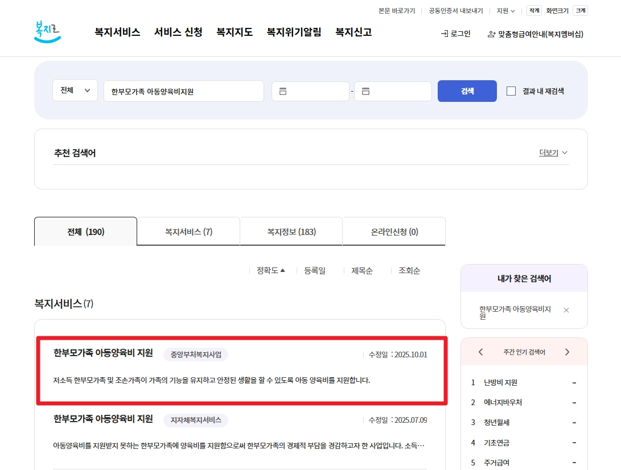621x470 pixels.
Task: Click previous arrow on 주간 인기 검색어
Action: coord(480,352)
